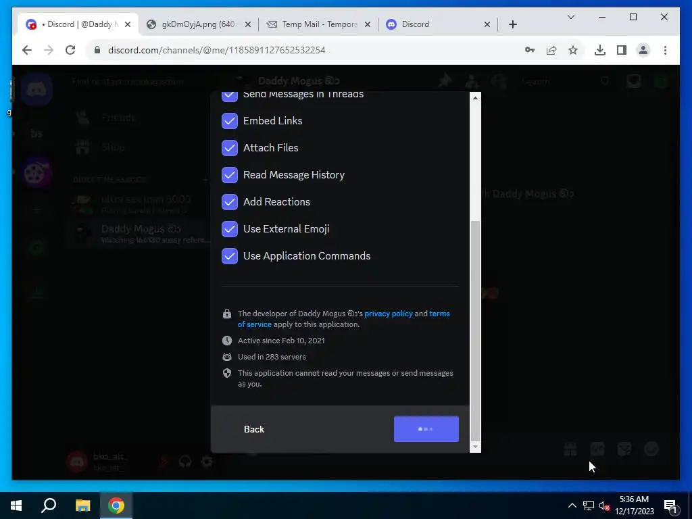Open the gift icon in chat bar
Viewport: 692px width, 519px height.
tap(570, 449)
